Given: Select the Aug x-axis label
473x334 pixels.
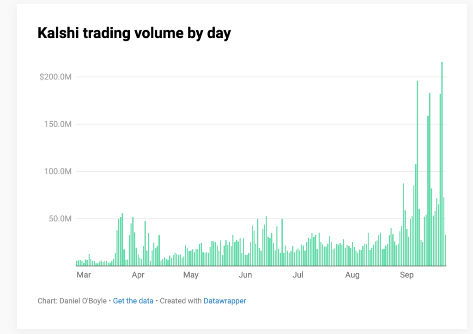Looking at the screenshot, I should tap(352, 275).
